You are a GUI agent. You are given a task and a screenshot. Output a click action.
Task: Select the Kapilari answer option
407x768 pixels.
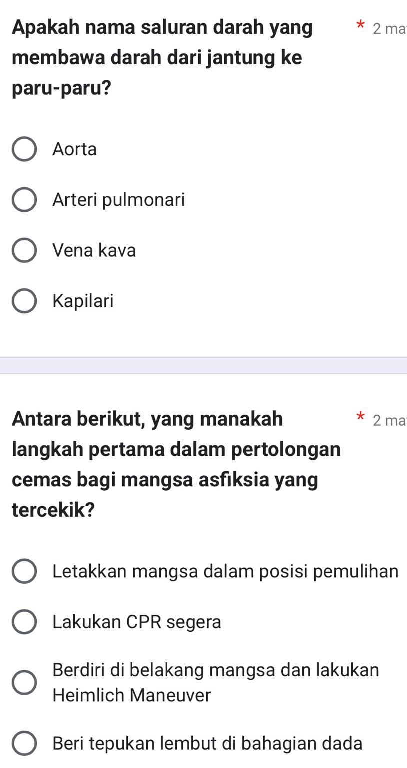(82, 300)
